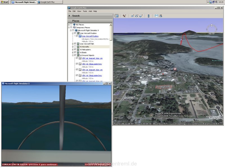This screenshot has height=168, width=225.
Task: Toggle the sidebar panel button in Google Earth toolbar
Action: 117,16
